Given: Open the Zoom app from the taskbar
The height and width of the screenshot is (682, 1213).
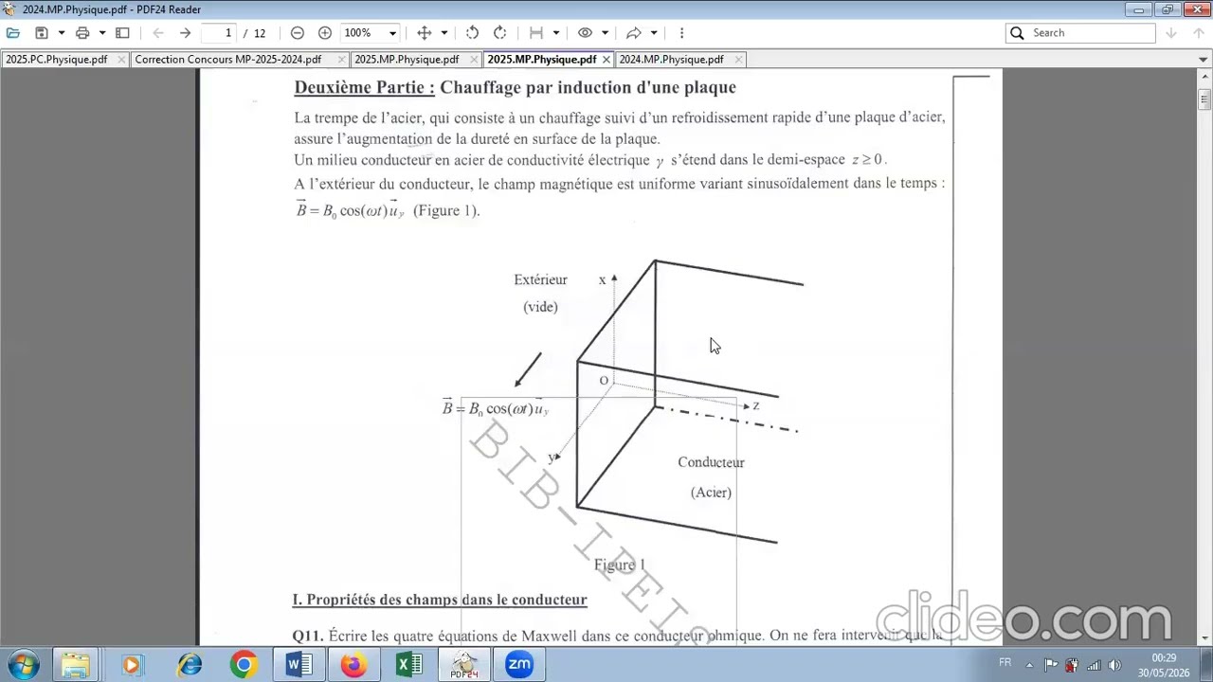Looking at the screenshot, I should (519, 665).
